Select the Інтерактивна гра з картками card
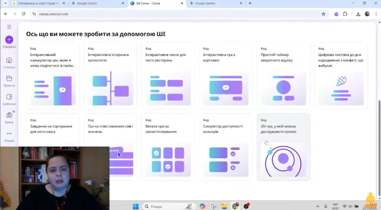381x210 pixels. [x=225, y=76]
